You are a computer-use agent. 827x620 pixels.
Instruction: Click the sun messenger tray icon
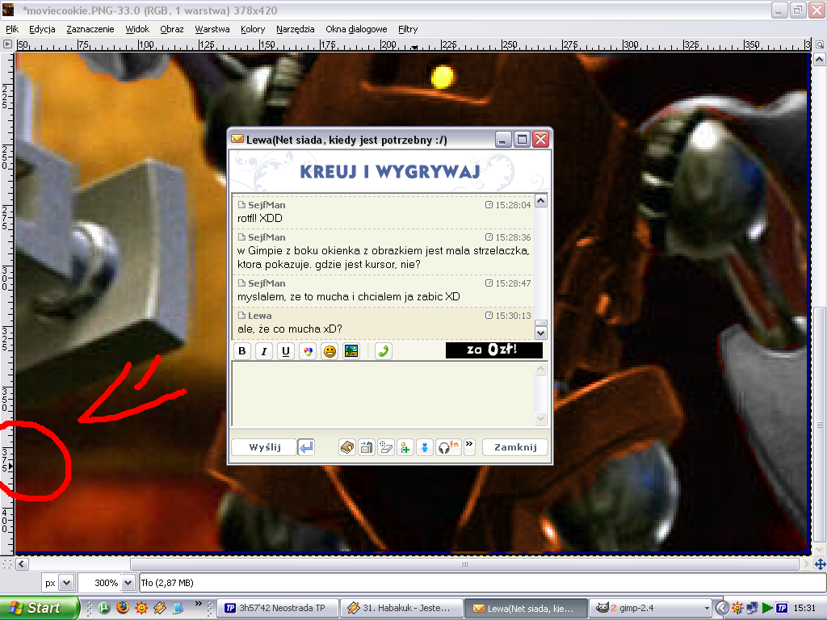coord(737,608)
